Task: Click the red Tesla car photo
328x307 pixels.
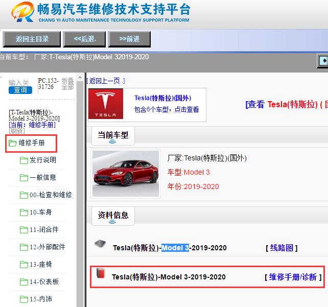Action: [x=126, y=174]
